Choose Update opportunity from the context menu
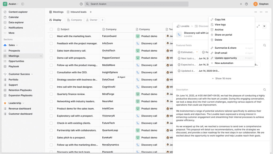 point(226,58)
